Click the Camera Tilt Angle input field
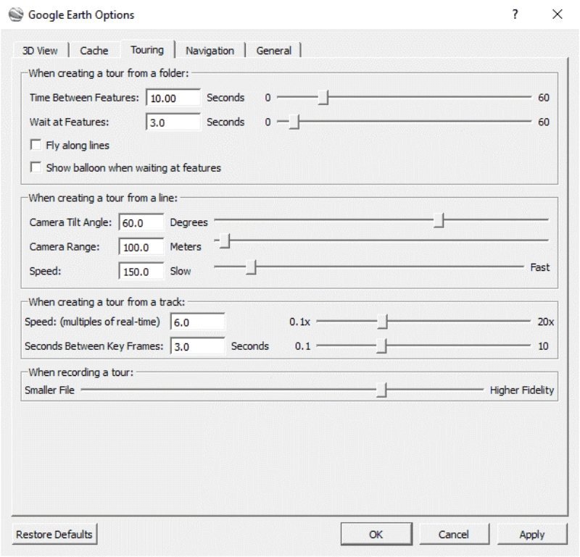The height and width of the screenshot is (557, 580). 141,222
